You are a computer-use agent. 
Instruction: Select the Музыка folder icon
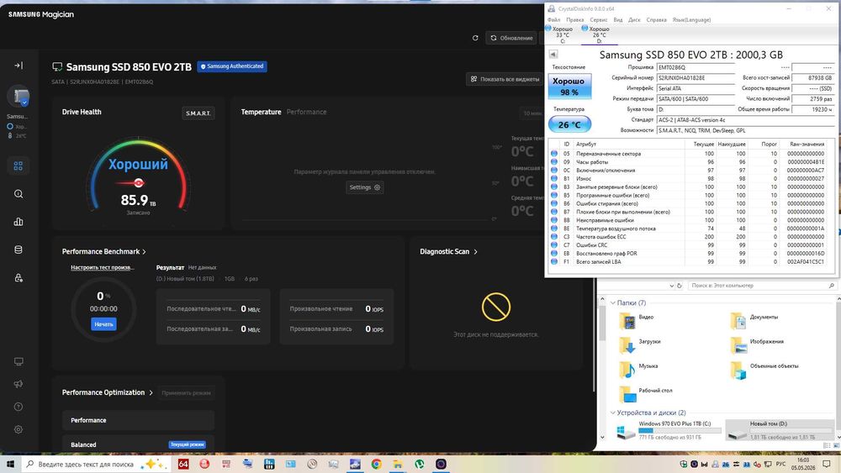(x=627, y=370)
